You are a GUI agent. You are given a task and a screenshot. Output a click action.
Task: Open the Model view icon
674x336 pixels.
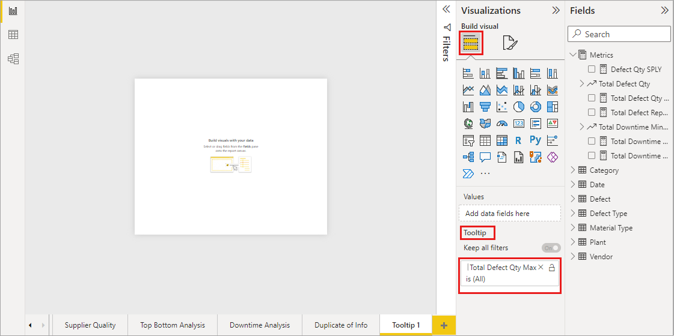point(13,58)
